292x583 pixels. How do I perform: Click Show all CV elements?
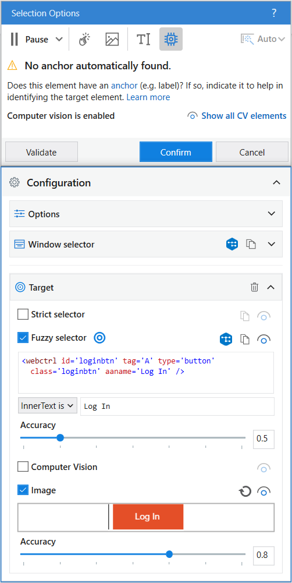tap(244, 116)
